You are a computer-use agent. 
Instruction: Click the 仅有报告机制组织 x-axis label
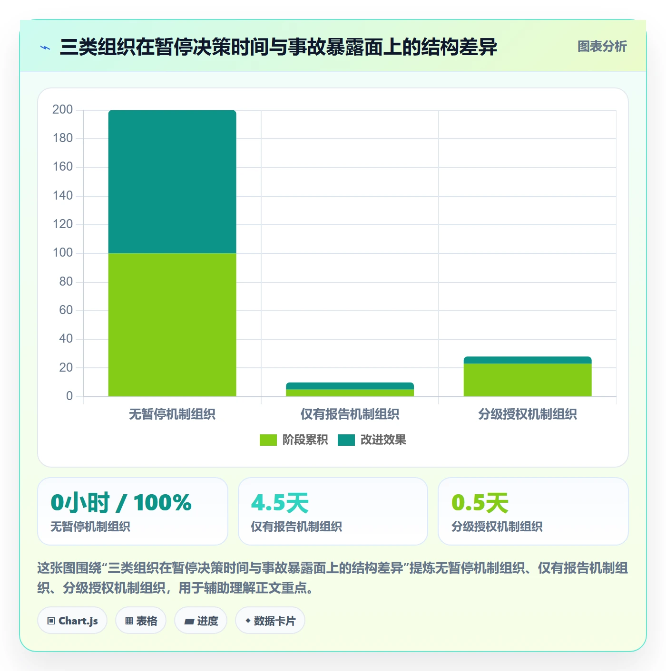point(350,414)
